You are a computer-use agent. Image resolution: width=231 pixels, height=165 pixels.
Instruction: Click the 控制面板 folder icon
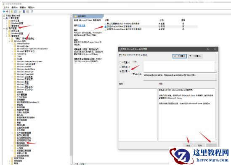tap(12, 161)
